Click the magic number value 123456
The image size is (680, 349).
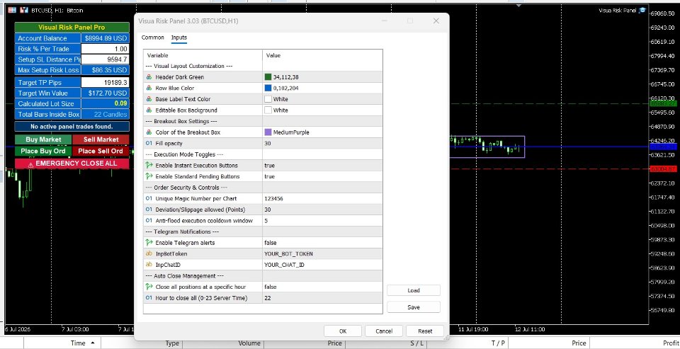[273, 198]
